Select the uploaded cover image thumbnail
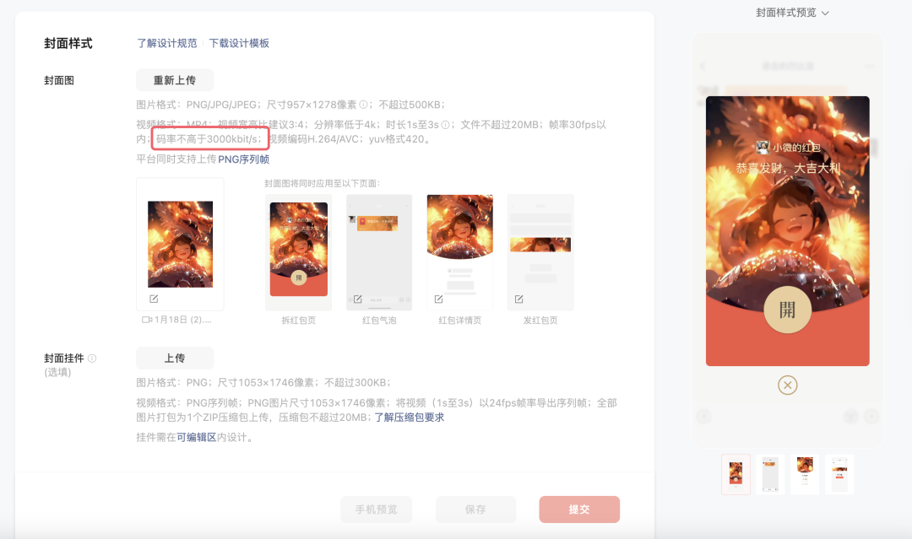The height and width of the screenshot is (539, 912). [181, 244]
